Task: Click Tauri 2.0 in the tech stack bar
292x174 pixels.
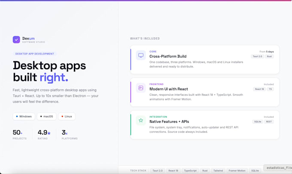Action: click(158, 171)
